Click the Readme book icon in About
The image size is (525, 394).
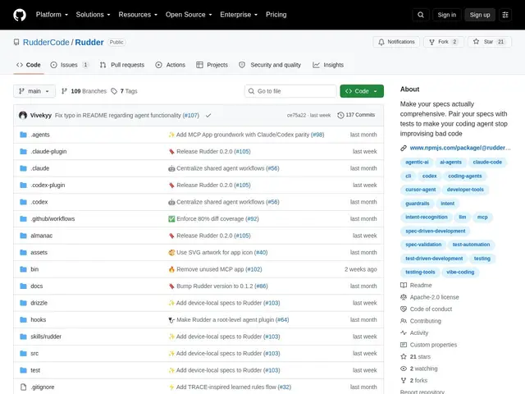404,285
